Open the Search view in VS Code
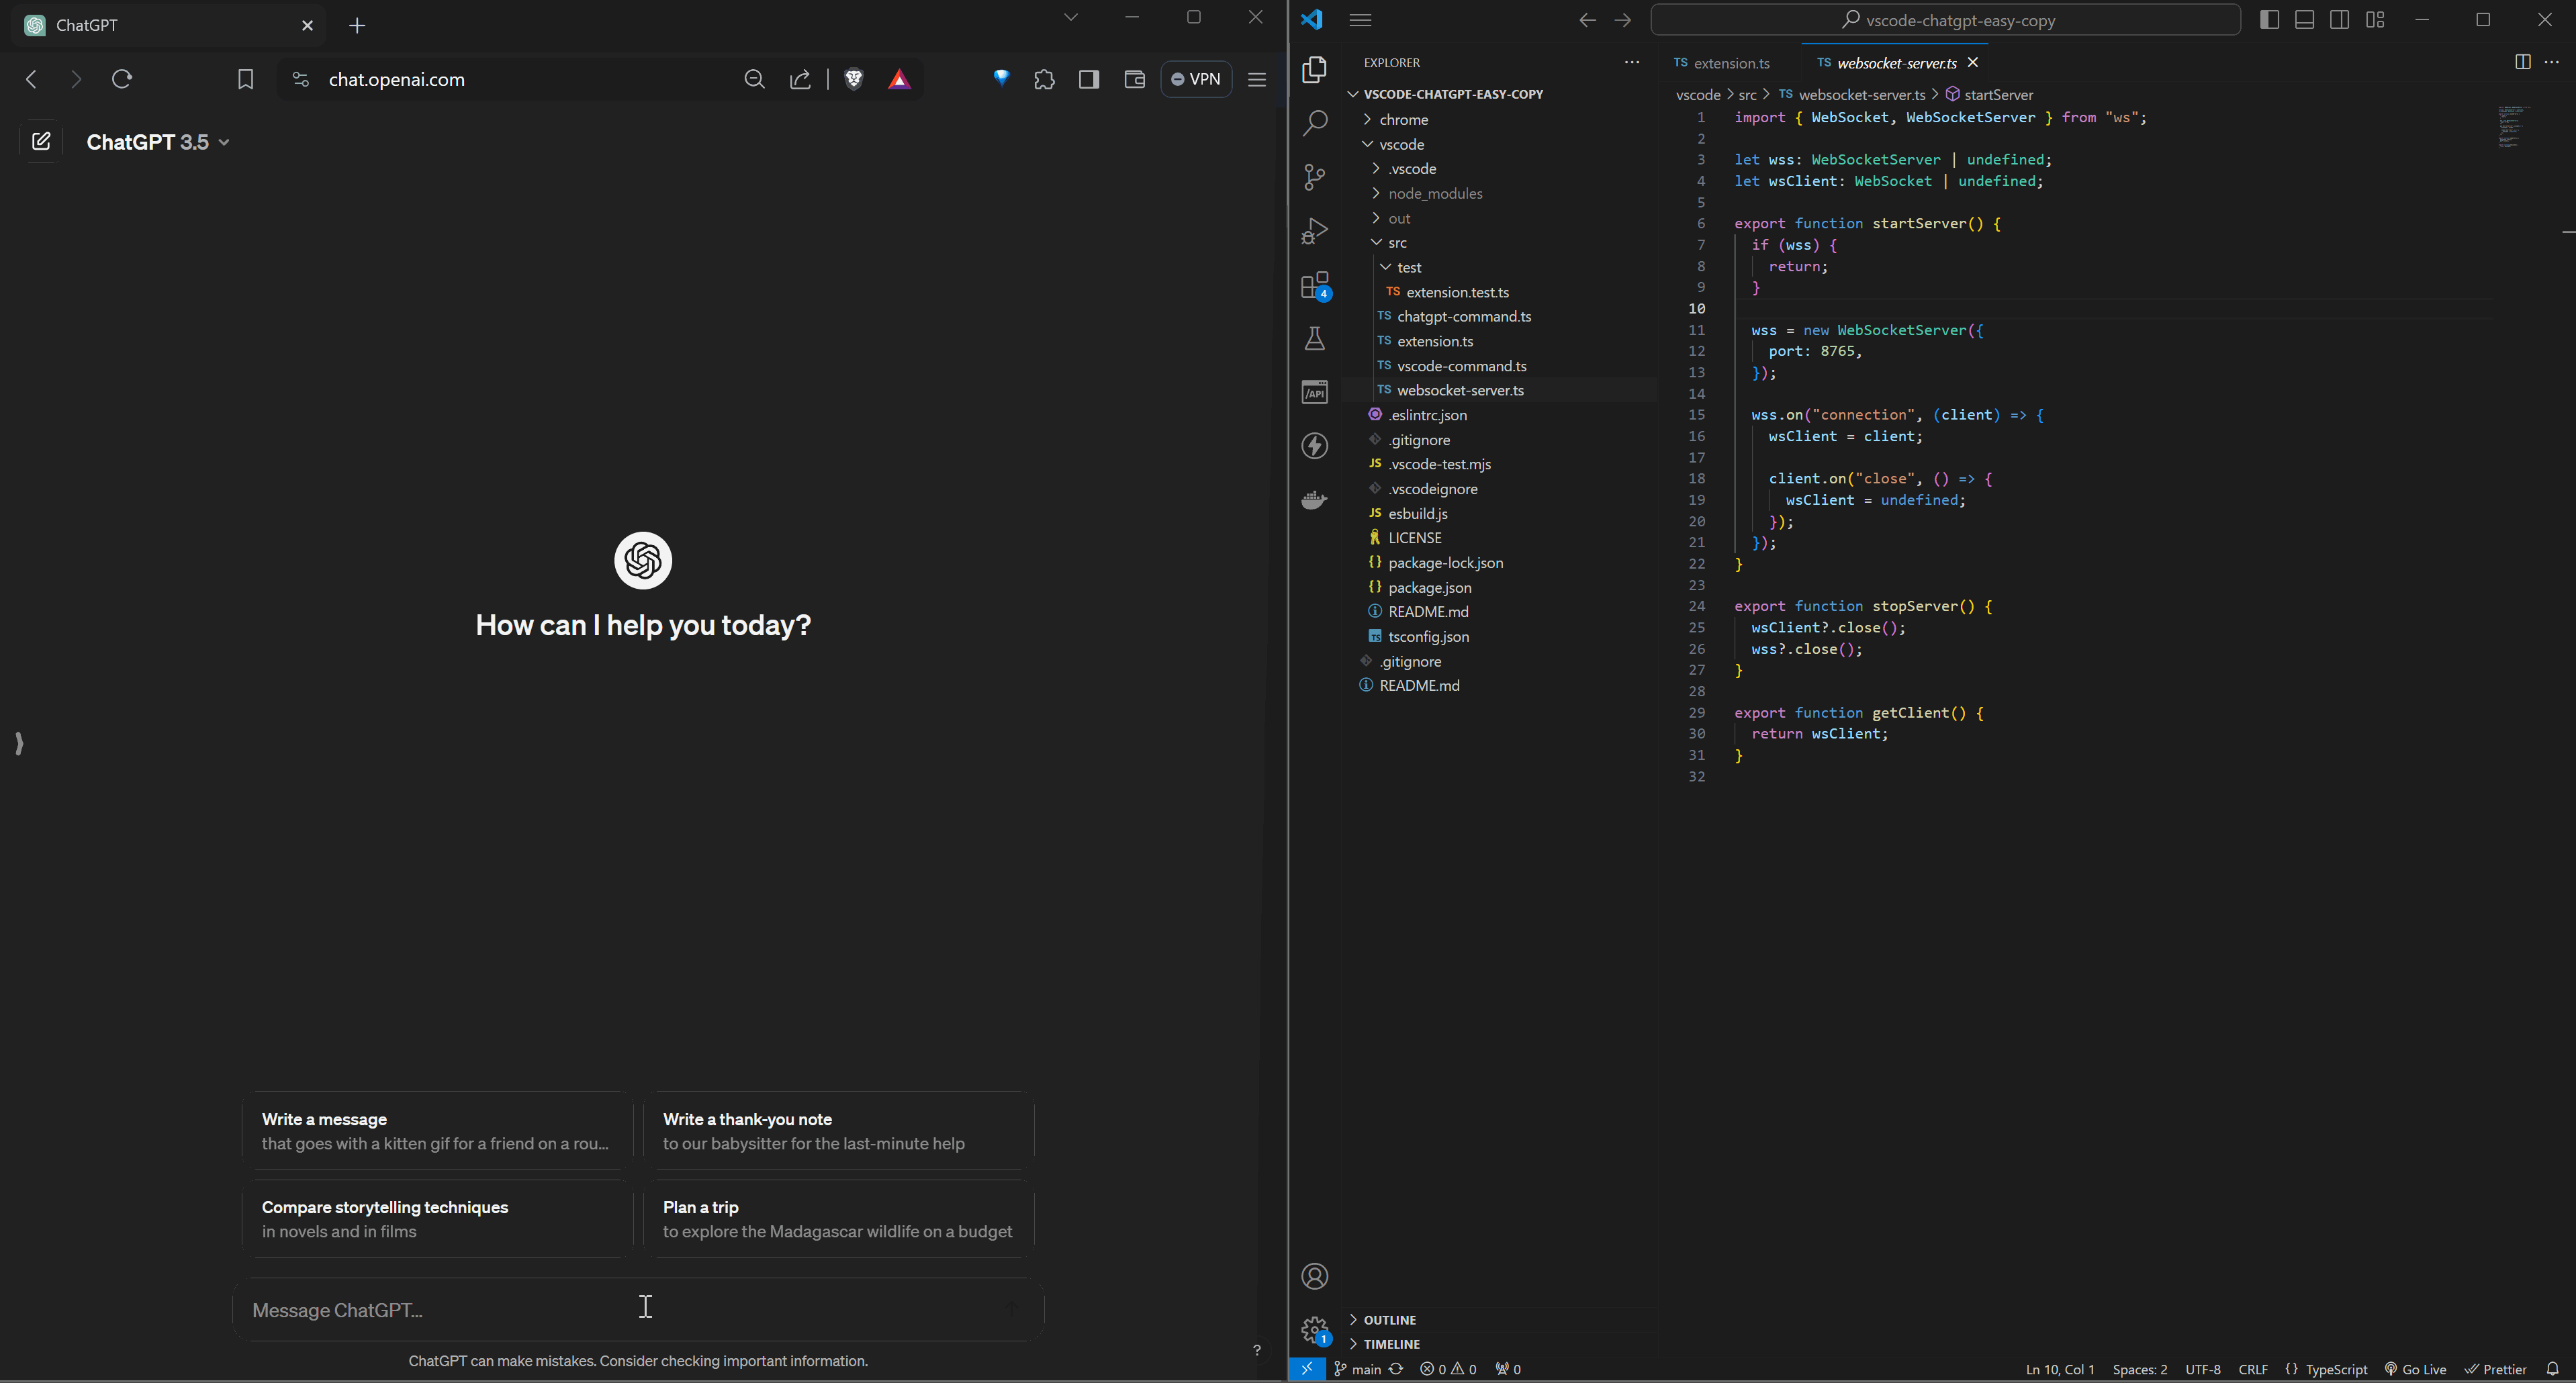2576x1383 pixels. (x=1314, y=123)
